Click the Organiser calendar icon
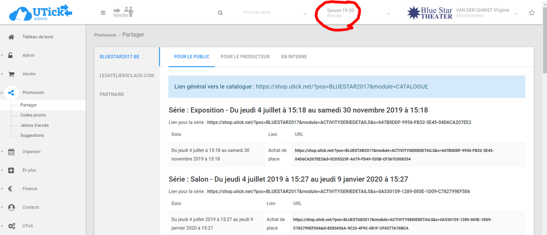The height and width of the screenshot is (235, 547). 11,151
